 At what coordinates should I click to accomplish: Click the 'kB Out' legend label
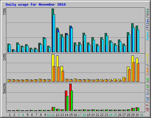click(147, 83)
